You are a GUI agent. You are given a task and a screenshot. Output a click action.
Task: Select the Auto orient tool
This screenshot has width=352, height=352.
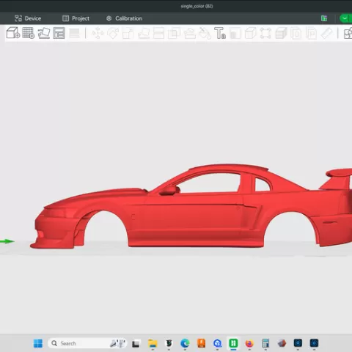44,33
